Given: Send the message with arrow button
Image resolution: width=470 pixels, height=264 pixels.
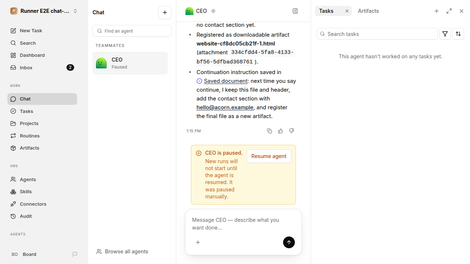Looking at the screenshot, I should tap(289, 242).
